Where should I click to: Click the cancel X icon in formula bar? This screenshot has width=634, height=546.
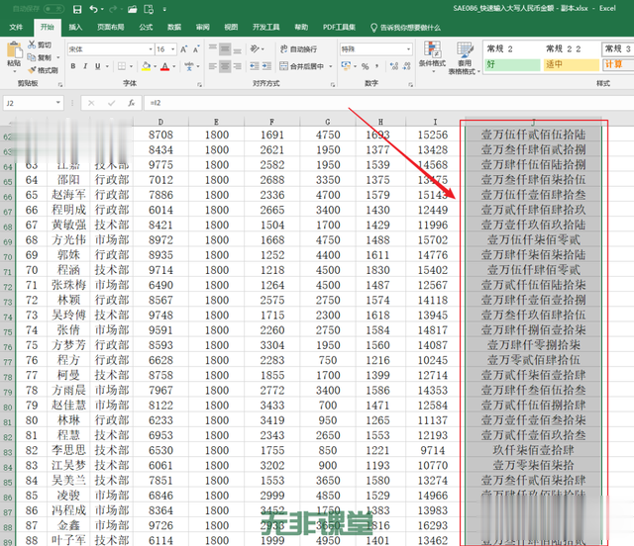(x=91, y=103)
